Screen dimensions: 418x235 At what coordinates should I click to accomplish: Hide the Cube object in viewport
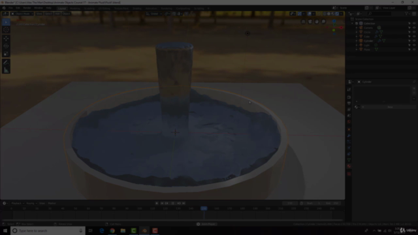point(414,37)
